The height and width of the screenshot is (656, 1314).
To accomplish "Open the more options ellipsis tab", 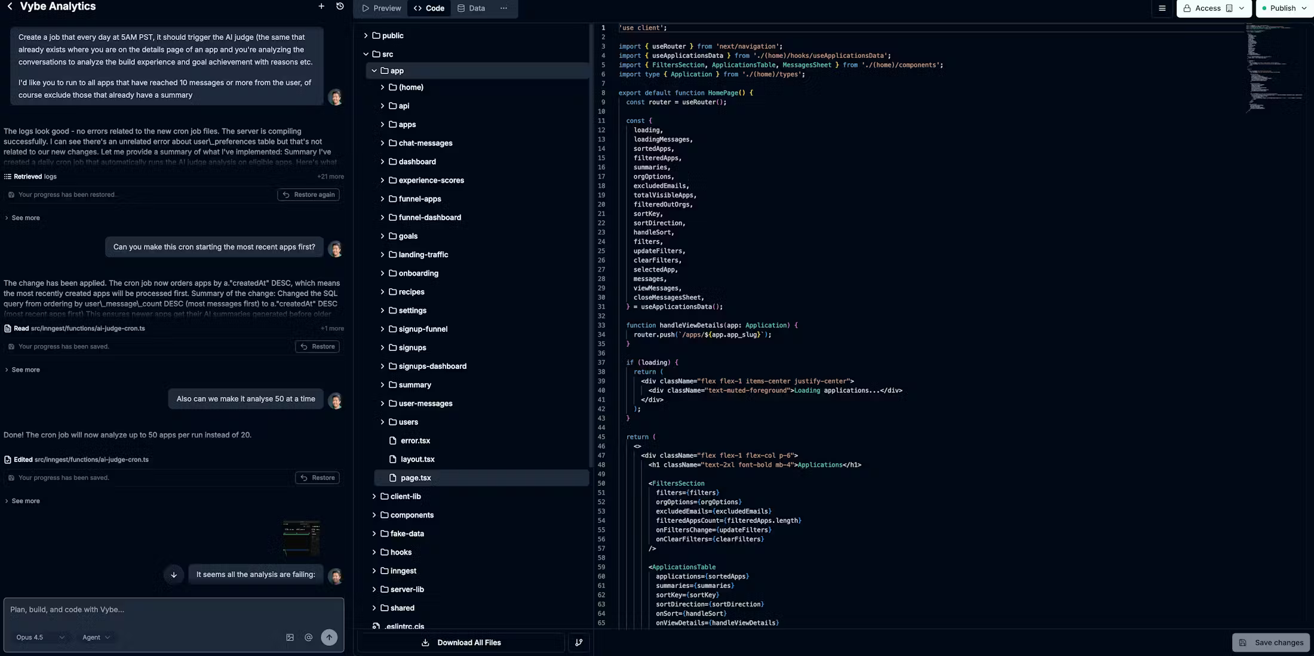I will tap(504, 8).
